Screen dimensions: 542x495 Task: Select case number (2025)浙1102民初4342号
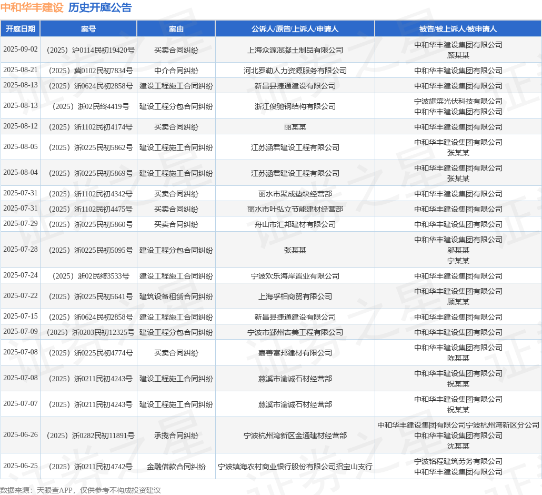coord(90,194)
